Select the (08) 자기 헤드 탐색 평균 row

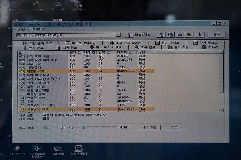[86, 79]
